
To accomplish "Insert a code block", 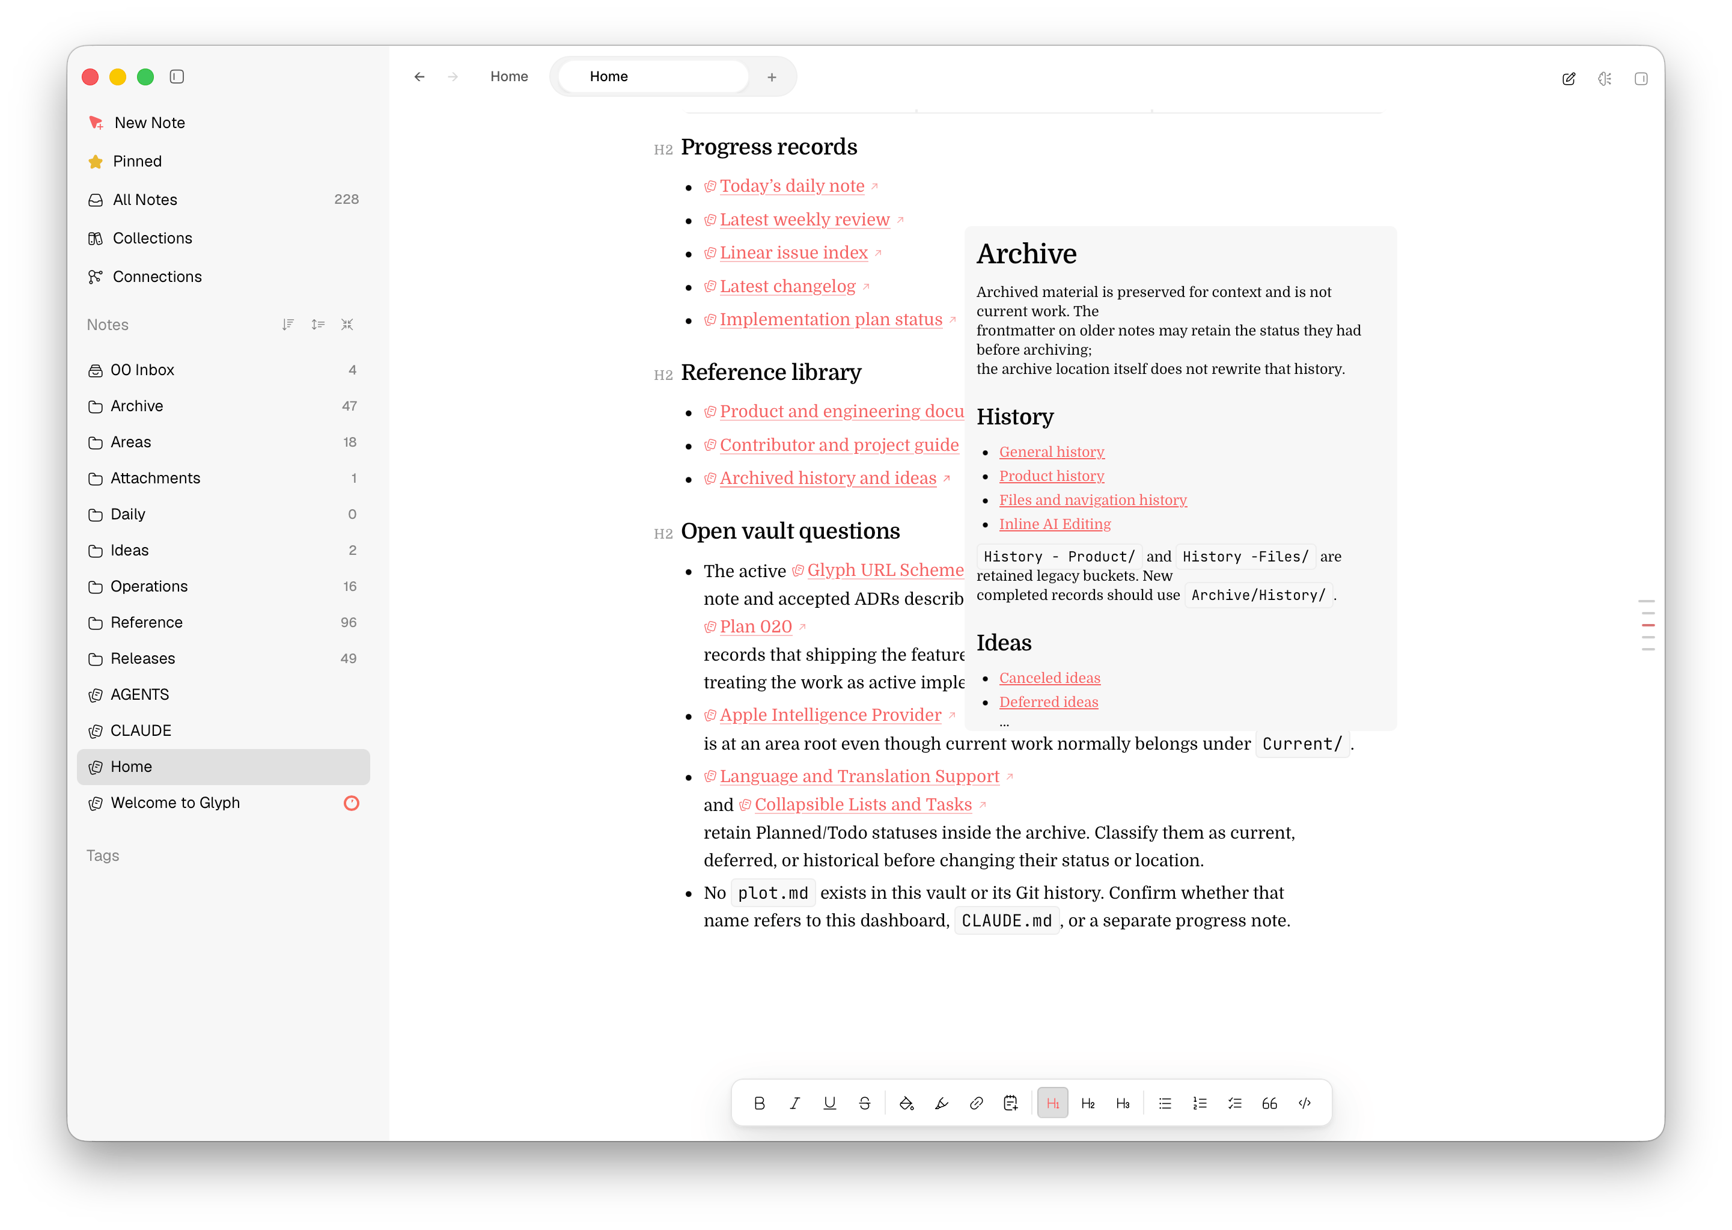I will pos(1304,1103).
